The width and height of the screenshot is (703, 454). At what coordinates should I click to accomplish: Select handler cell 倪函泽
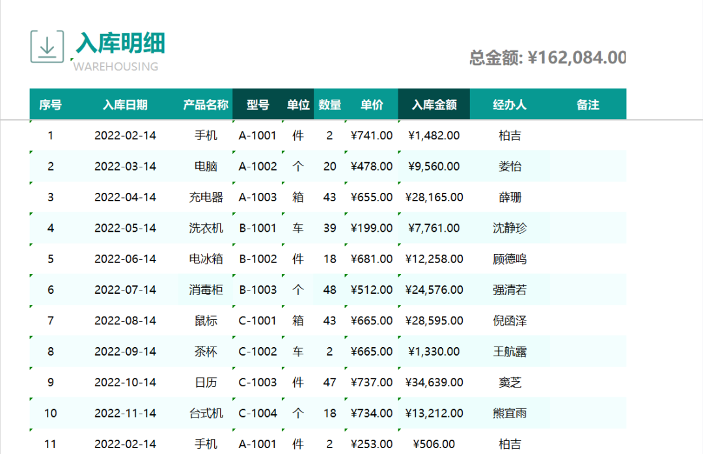point(510,320)
